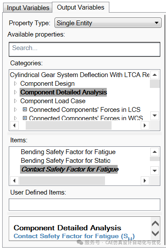Click description panel down chevron
The width and height of the screenshot is (166, 249).
point(156,233)
